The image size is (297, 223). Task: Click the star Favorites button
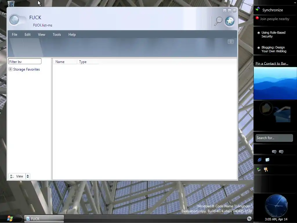point(230,21)
